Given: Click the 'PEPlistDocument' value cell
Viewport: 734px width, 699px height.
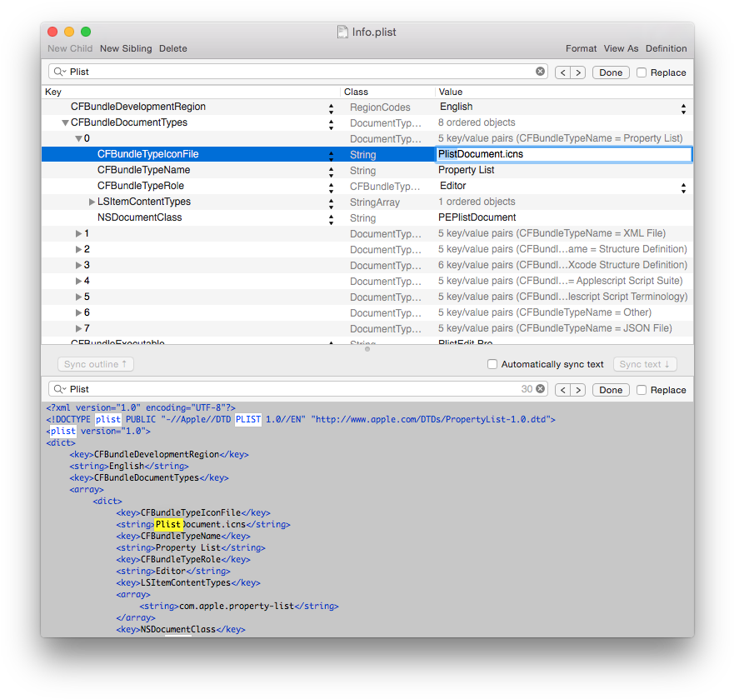Looking at the screenshot, I should 477,217.
